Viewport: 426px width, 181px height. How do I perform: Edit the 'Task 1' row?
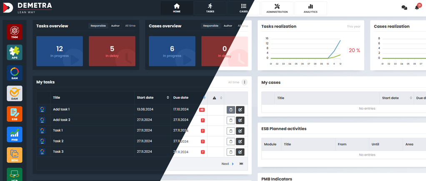[x=240, y=131]
